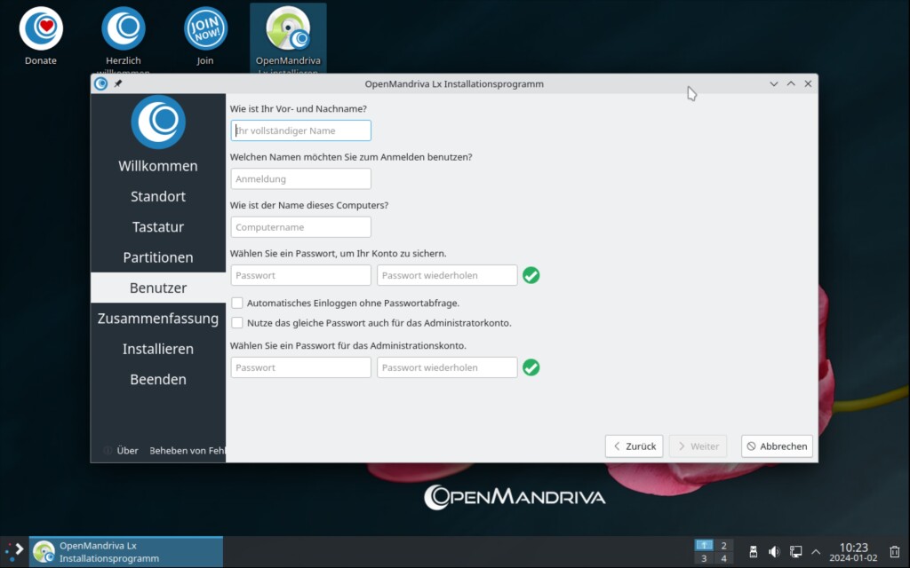Select the Zusammenfassung step in sidebar

[158, 319]
